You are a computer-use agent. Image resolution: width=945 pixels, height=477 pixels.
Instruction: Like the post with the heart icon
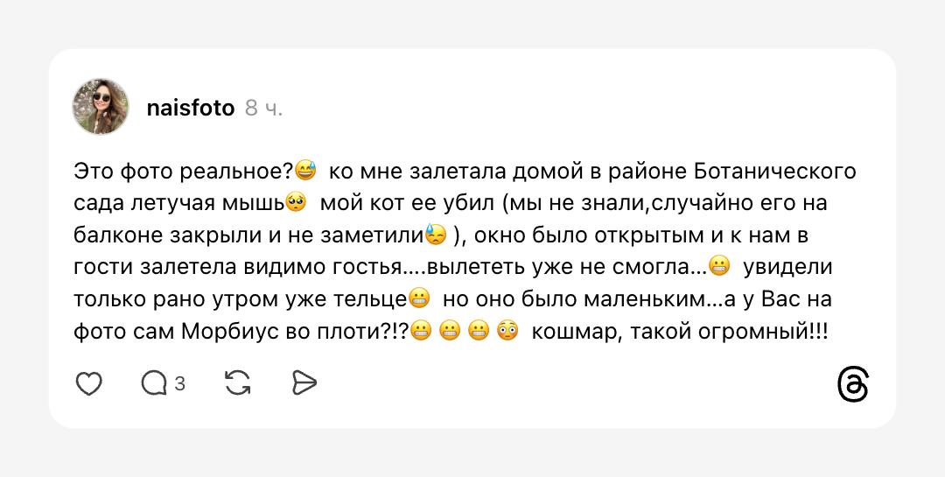(89, 383)
